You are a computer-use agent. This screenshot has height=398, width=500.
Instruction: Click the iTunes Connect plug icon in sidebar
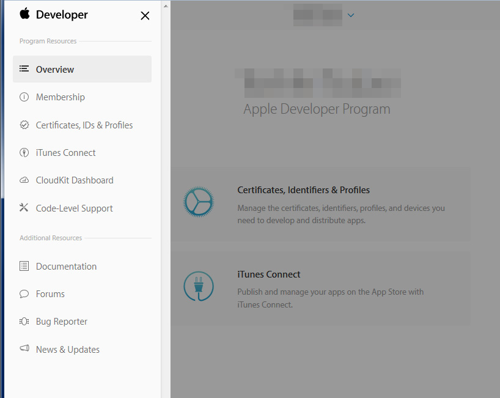click(24, 152)
